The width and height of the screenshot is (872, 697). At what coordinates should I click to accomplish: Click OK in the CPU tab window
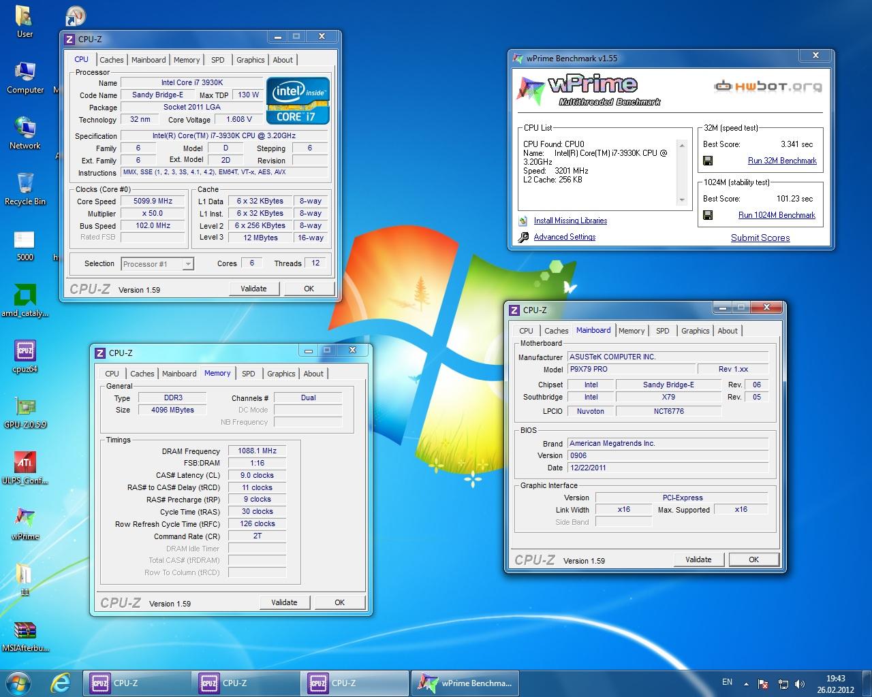pos(309,289)
